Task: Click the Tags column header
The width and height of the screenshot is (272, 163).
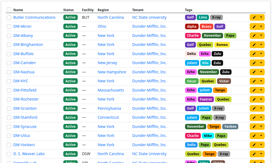Action: click(x=189, y=10)
